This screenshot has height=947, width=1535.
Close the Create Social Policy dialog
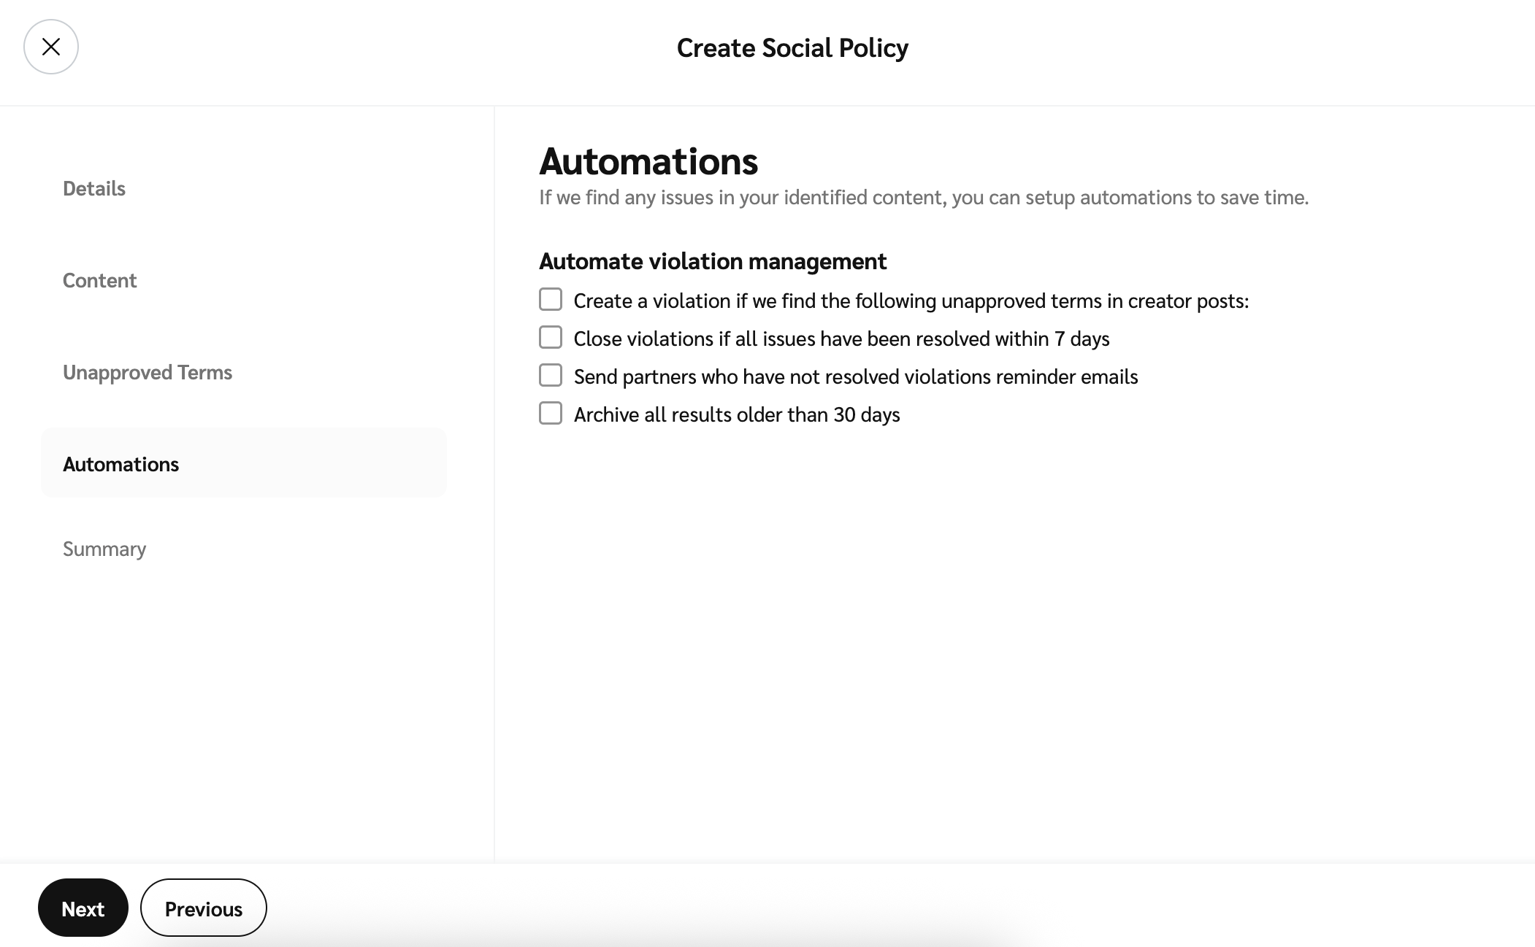[51, 47]
